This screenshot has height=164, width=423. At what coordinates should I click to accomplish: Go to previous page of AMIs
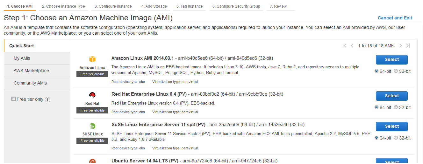tap(352, 46)
